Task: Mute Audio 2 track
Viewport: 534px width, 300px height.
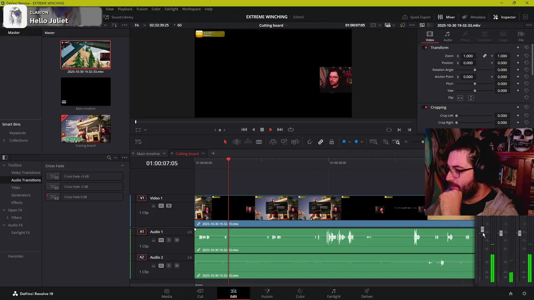Action: point(176,265)
